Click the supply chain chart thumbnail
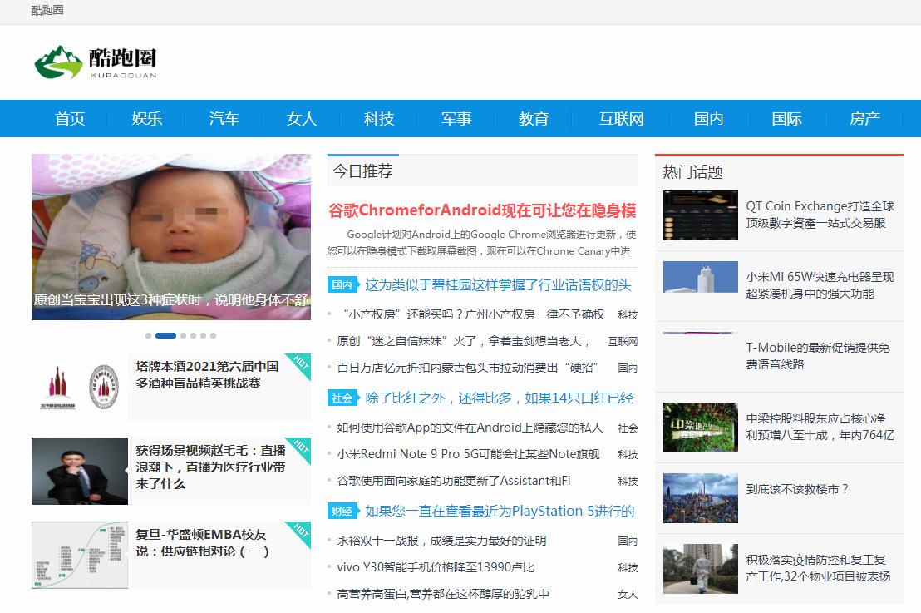 pyautogui.click(x=79, y=555)
